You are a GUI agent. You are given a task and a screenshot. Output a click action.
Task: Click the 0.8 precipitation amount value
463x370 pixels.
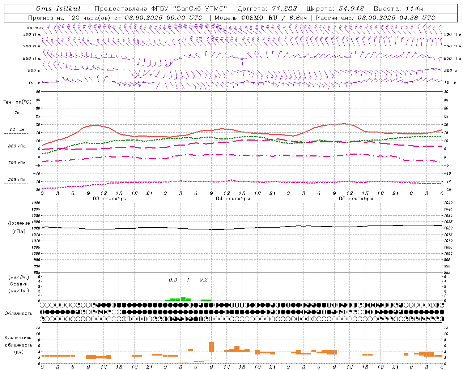point(173,280)
